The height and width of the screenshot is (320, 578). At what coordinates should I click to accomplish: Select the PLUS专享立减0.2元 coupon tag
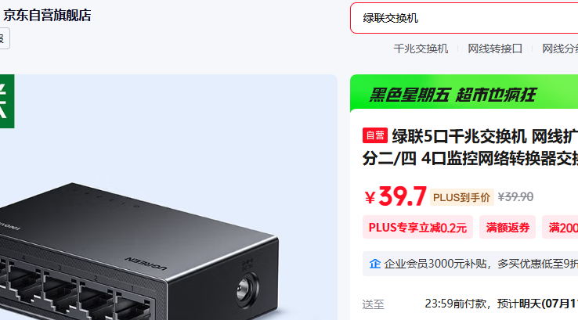(417, 227)
